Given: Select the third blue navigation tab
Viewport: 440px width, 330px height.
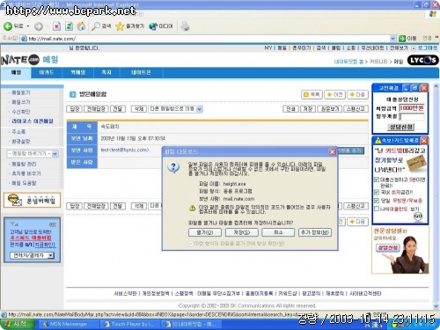Looking at the screenshot, I should click(x=78, y=72).
